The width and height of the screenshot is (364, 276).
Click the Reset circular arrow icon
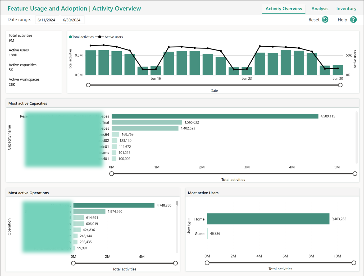tap(325, 20)
